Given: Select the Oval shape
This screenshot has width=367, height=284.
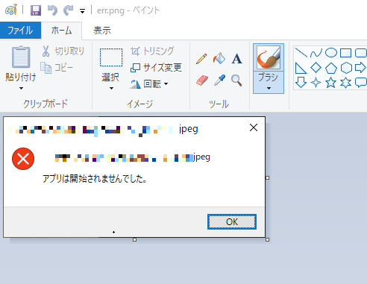Looking at the screenshot, I should coord(331,53).
